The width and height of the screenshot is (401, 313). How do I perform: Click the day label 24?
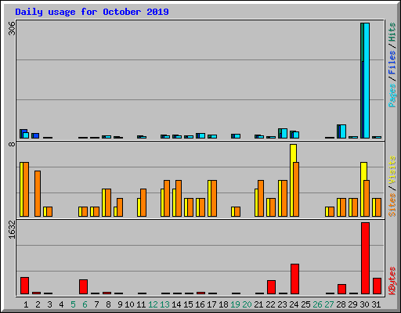(294, 304)
